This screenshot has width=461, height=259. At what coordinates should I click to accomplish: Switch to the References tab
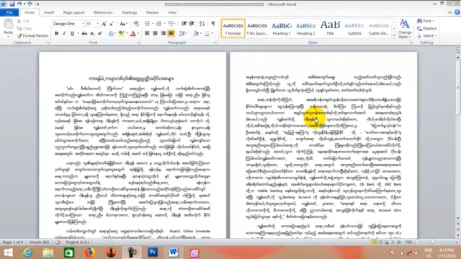pyautogui.click(x=103, y=13)
